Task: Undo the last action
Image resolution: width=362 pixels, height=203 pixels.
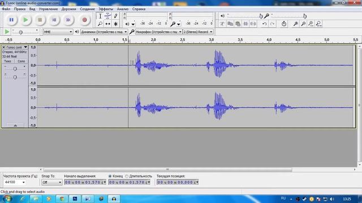Action: coord(265,24)
